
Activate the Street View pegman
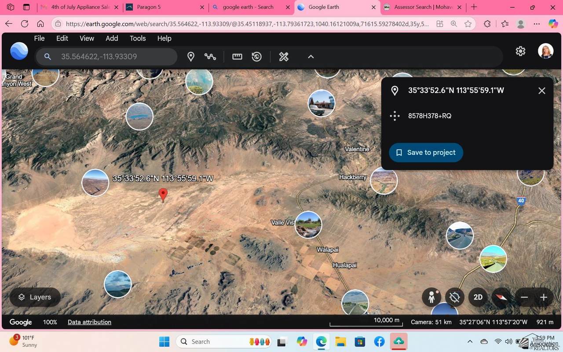tap(431, 297)
